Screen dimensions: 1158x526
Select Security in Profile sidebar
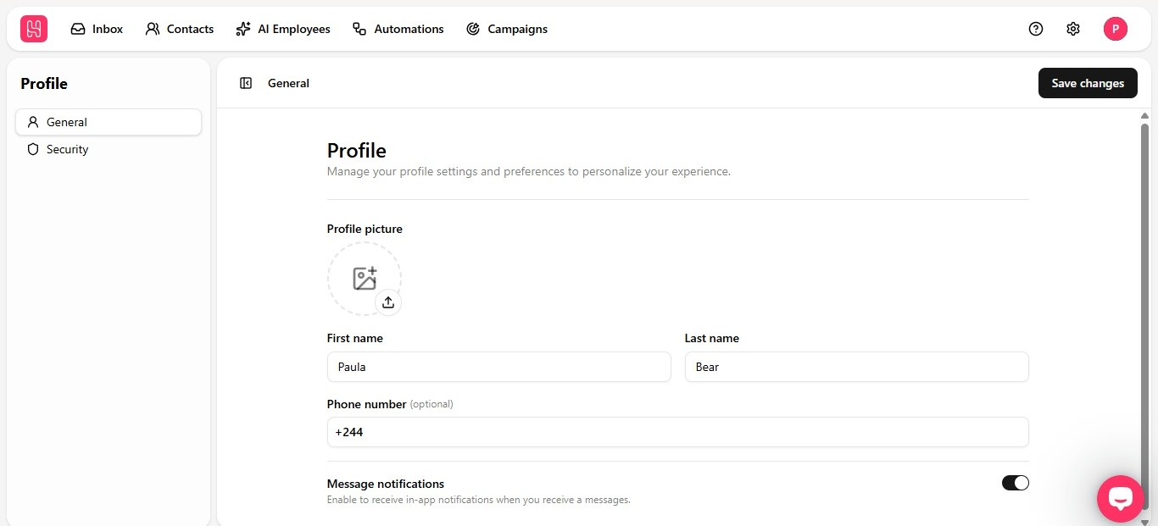(x=109, y=149)
